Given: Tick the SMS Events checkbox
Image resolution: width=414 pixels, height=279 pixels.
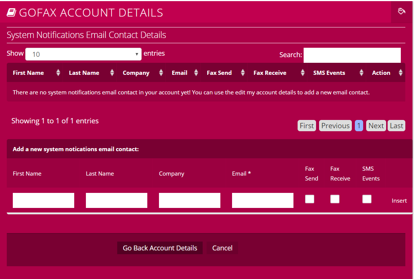Looking at the screenshot, I should pyautogui.click(x=367, y=199).
